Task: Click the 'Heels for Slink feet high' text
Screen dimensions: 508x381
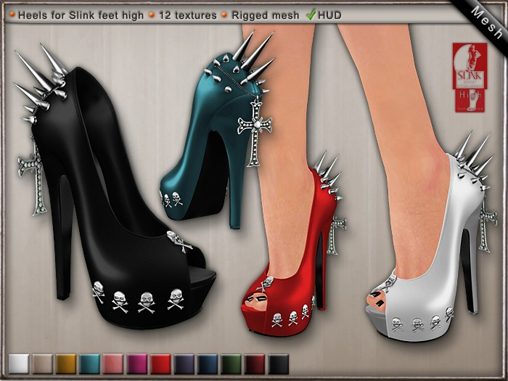Action: [x=81, y=15]
